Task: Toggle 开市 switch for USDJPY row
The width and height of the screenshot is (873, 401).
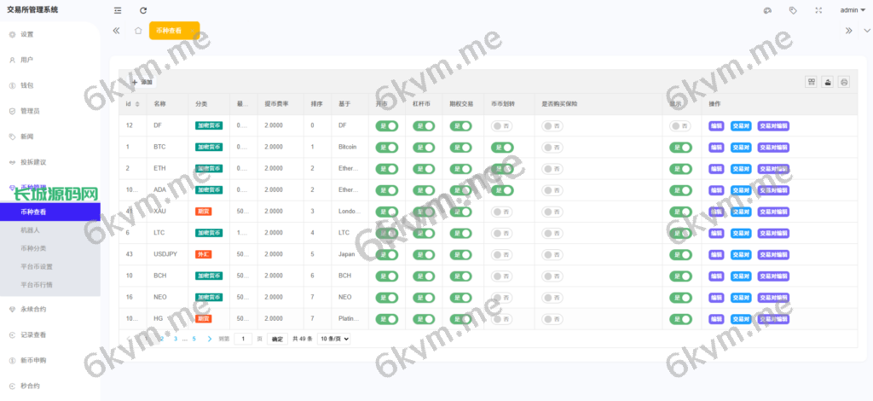Action: pos(387,254)
